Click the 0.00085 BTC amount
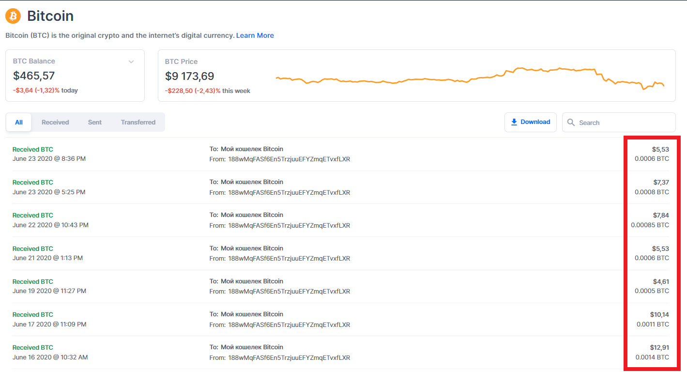687x372 pixels. point(650,225)
